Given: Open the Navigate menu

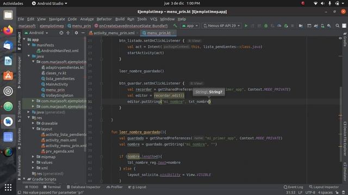Looking at the screenshot, I should click(57, 19).
